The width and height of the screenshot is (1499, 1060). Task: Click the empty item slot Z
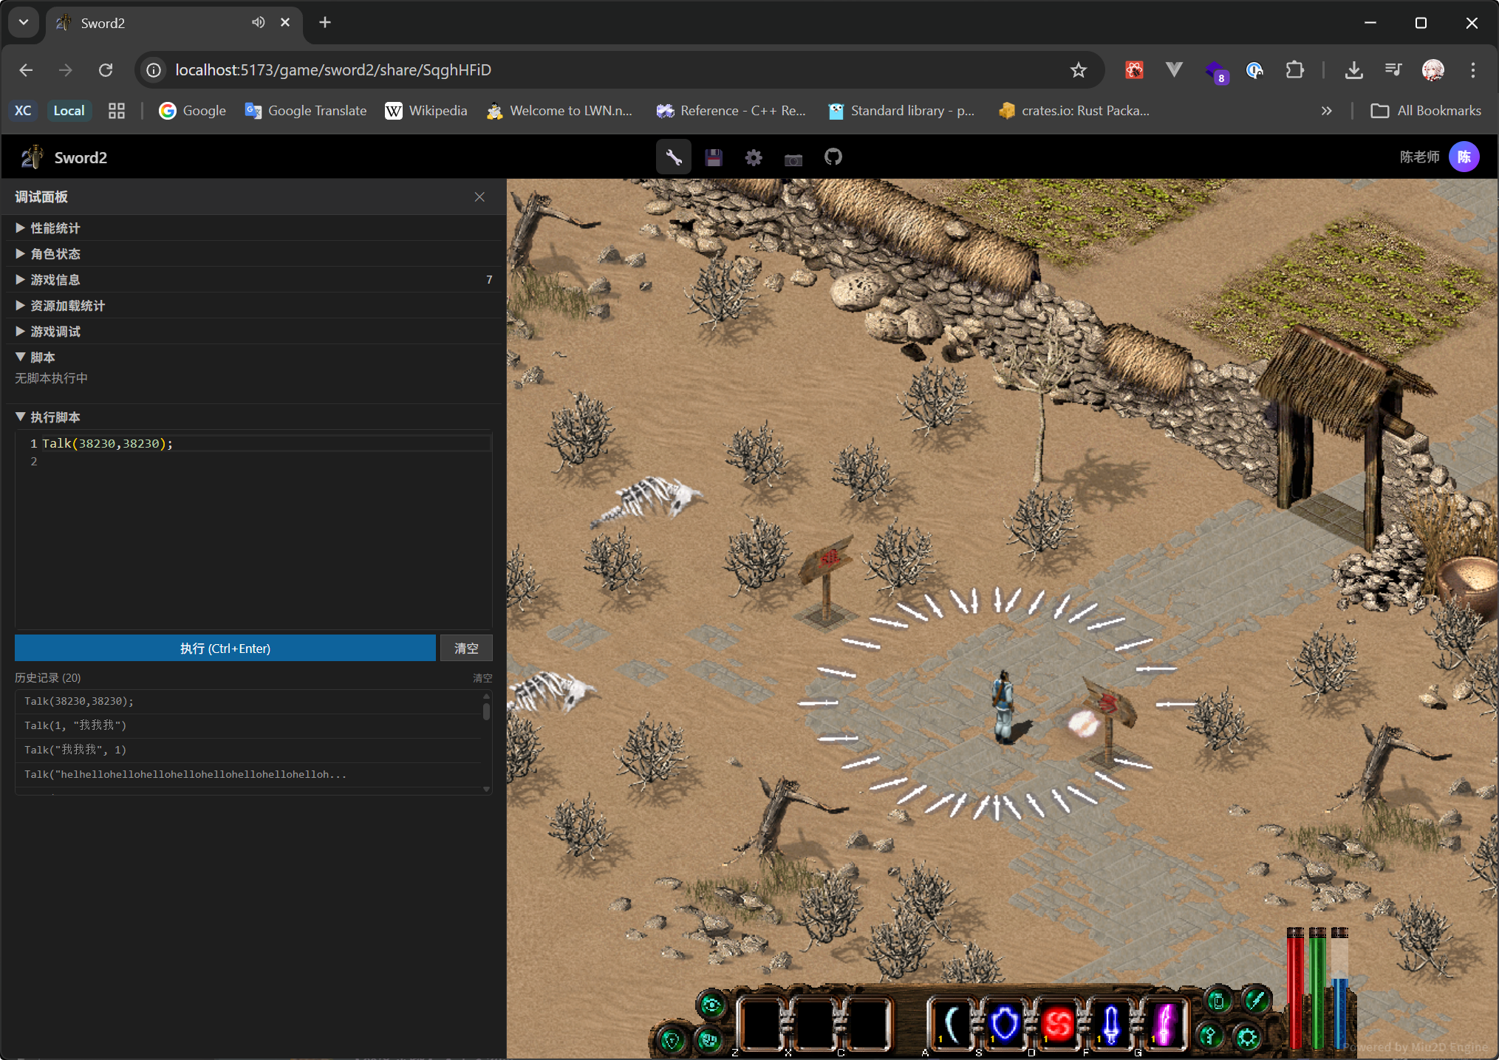pos(760,1024)
